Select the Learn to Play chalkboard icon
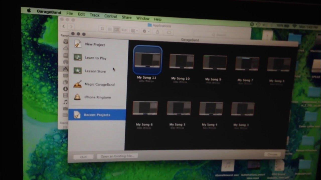The width and height of the screenshot is (321, 180). click(x=78, y=57)
